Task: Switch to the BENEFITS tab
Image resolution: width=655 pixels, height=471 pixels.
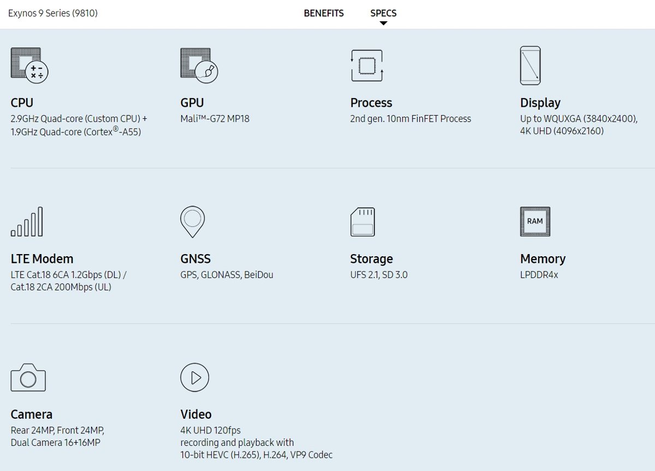Action: (324, 13)
